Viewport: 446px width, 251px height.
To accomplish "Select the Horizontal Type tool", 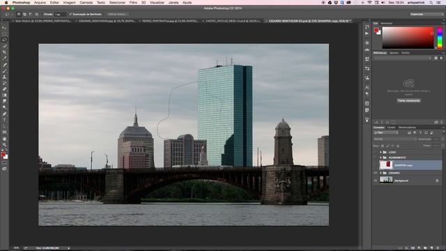I will tap(4, 120).
